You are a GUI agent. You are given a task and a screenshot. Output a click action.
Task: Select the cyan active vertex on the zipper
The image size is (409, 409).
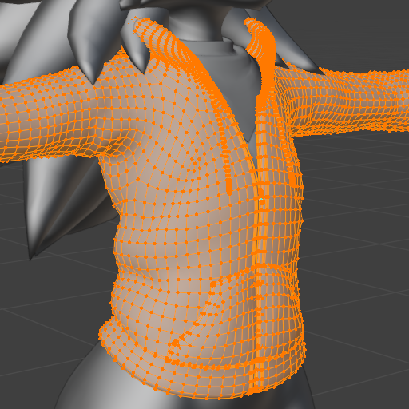pyautogui.click(x=262, y=199)
